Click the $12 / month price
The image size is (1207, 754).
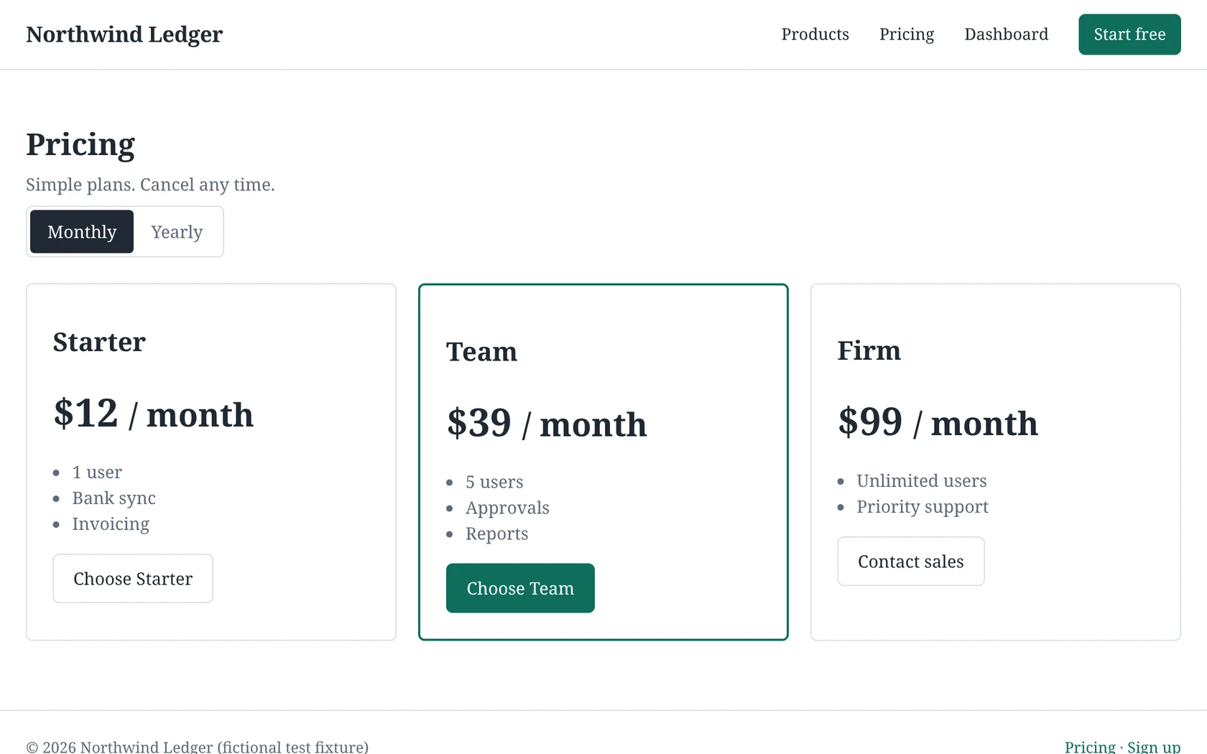coord(153,414)
